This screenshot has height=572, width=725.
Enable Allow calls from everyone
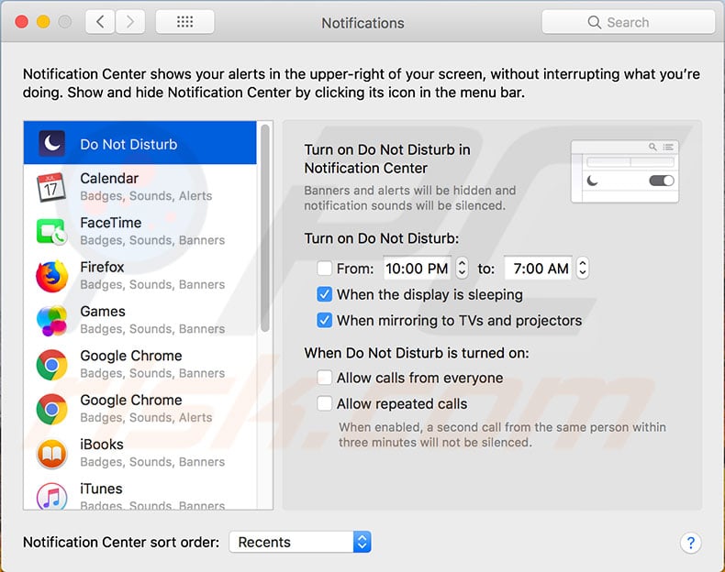[x=324, y=378]
